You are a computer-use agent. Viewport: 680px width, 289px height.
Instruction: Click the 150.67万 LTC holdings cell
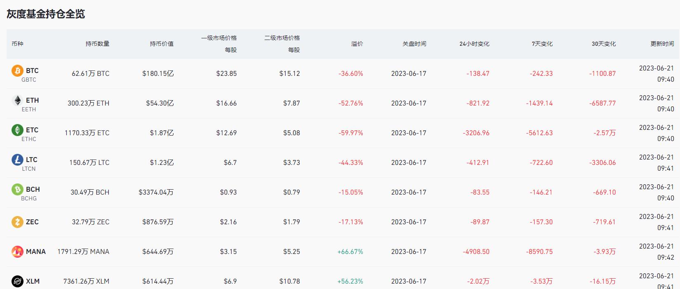(89, 162)
